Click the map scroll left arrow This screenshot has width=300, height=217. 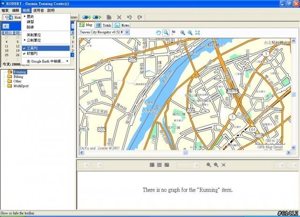pos(82,152)
